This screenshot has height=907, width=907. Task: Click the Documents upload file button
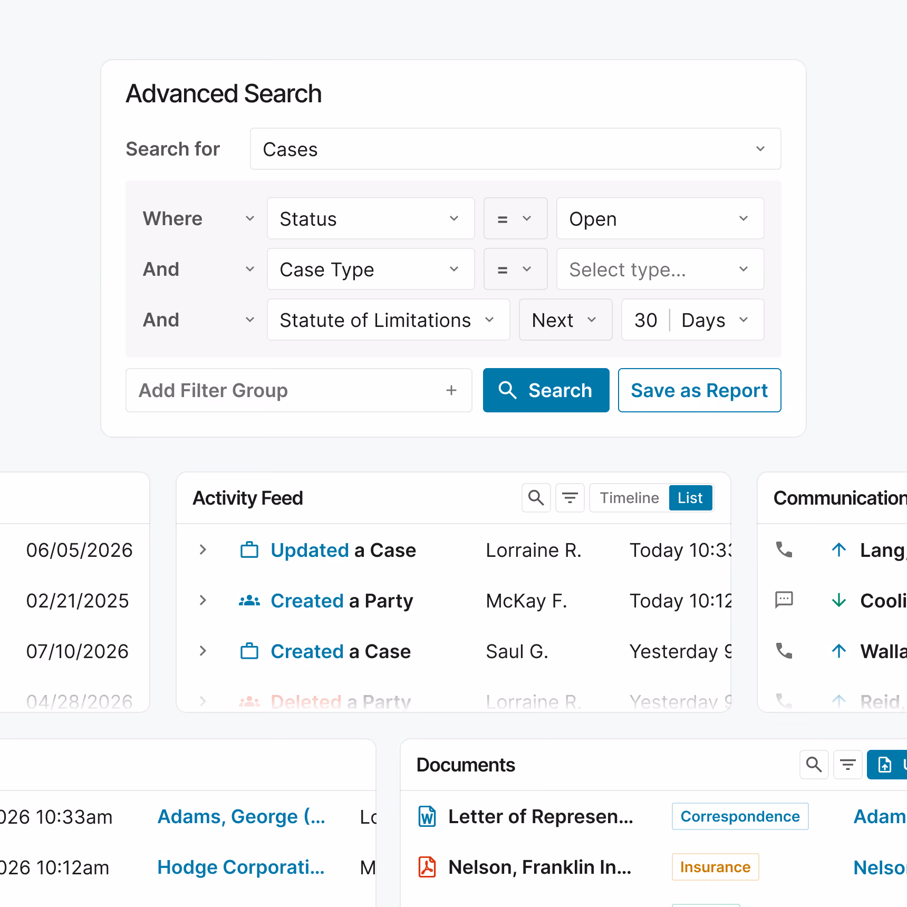tap(887, 765)
